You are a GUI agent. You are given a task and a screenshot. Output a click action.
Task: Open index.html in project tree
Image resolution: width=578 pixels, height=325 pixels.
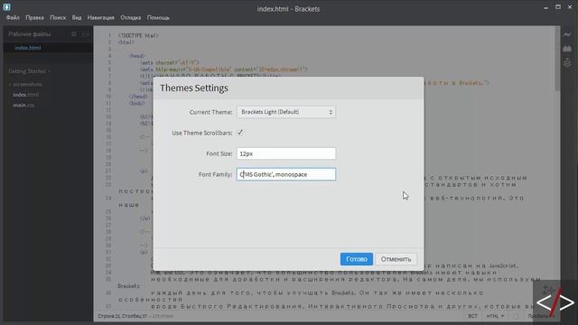(26, 95)
